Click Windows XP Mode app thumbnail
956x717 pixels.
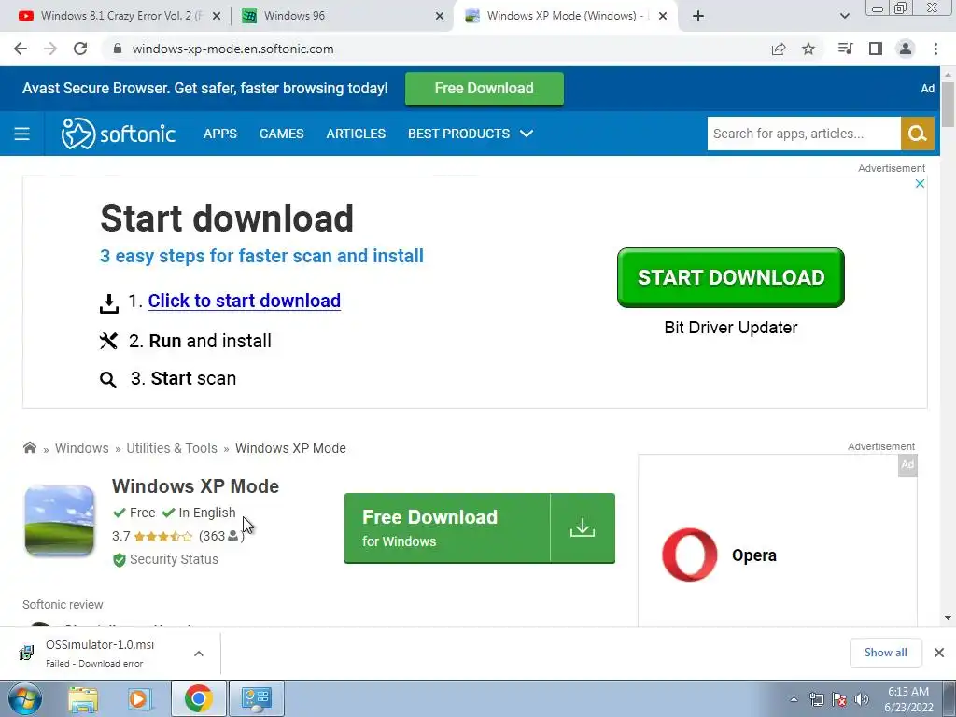(59, 521)
